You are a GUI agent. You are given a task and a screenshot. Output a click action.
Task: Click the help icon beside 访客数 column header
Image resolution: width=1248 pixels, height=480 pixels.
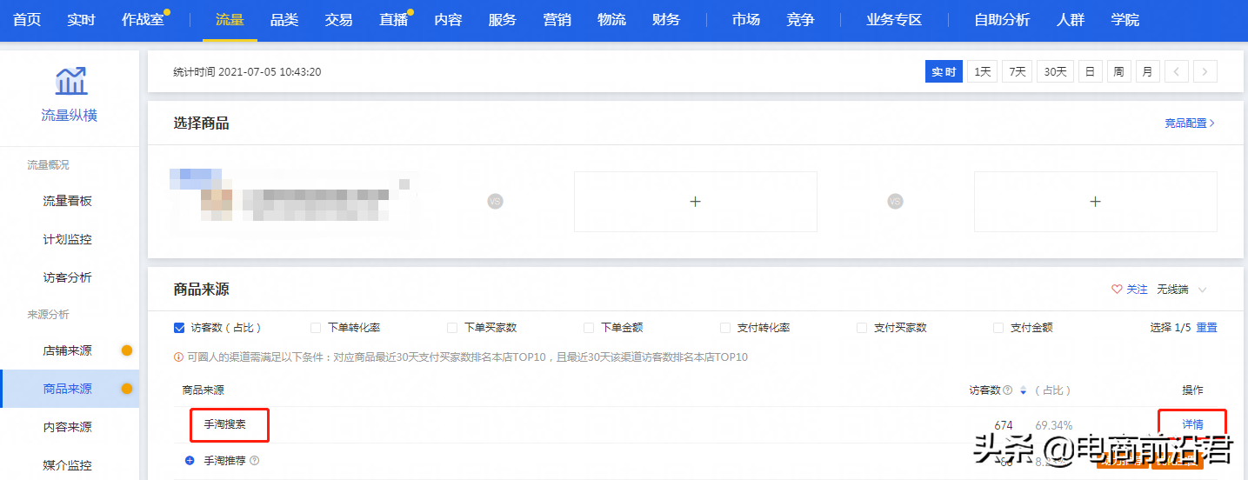click(x=1007, y=390)
